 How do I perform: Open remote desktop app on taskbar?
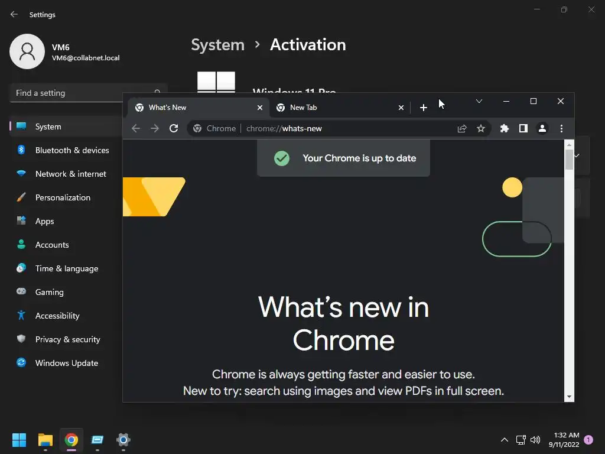click(x=97, y=440)
